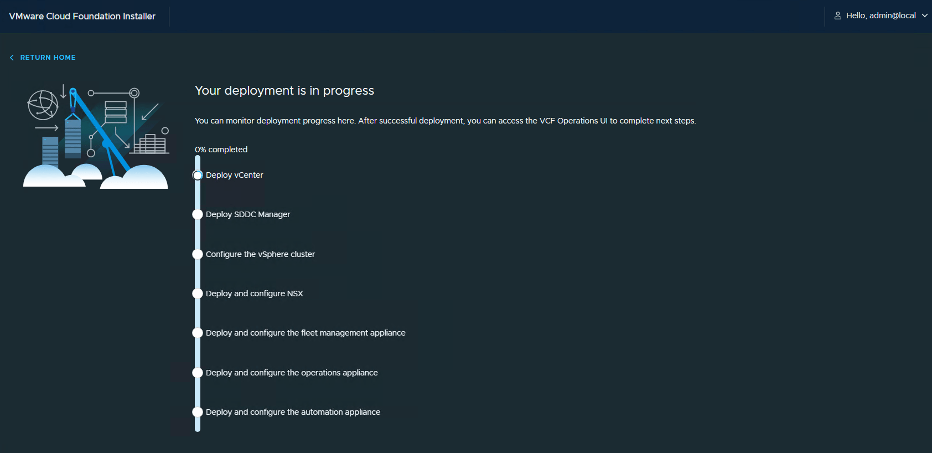Click the Deploy SDDC Manager label
932x453 pixels.
coord(248,214)
